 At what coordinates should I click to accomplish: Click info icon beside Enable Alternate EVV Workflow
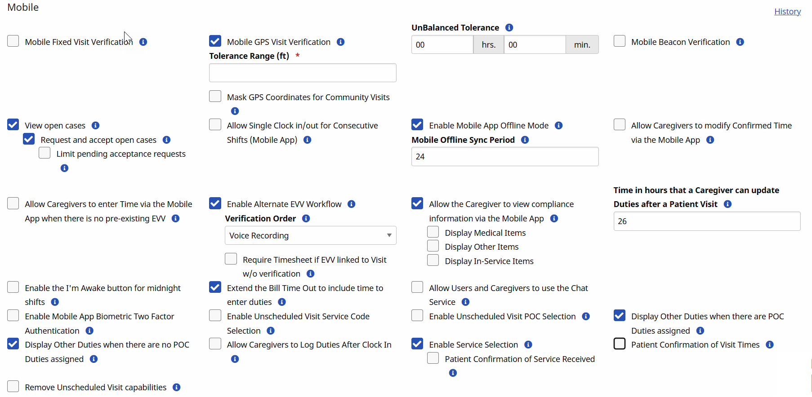352,204
